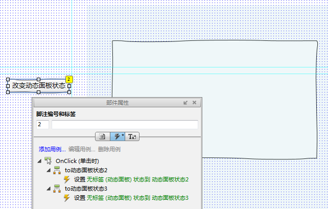
Task: Click the action setting state to 动态面板状态3
Action: [131, 198]
